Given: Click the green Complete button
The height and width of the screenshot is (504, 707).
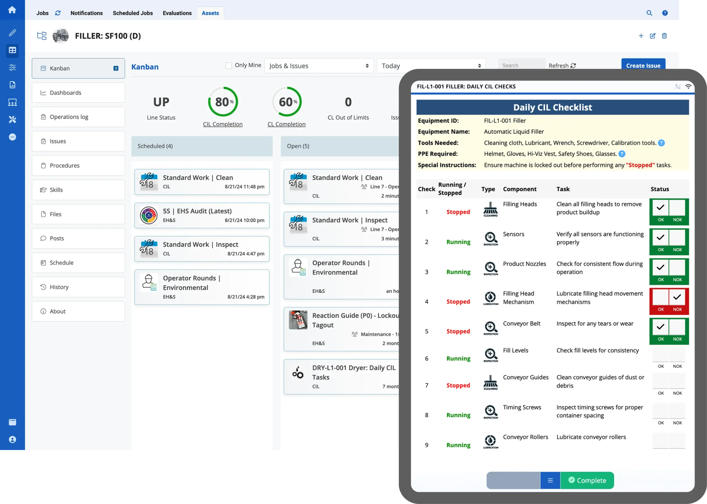Looking at the screenshot, I should 587,481.
